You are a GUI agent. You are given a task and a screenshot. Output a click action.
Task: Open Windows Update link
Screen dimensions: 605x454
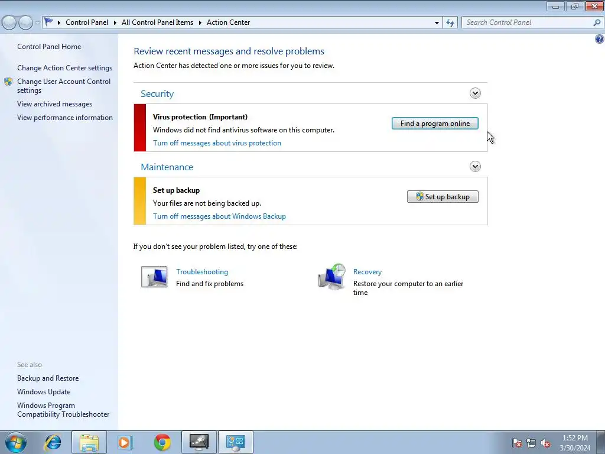click(44, 392)
